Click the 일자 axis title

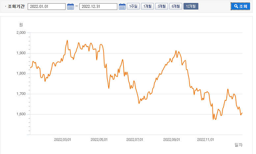click(x=239, y=145)
